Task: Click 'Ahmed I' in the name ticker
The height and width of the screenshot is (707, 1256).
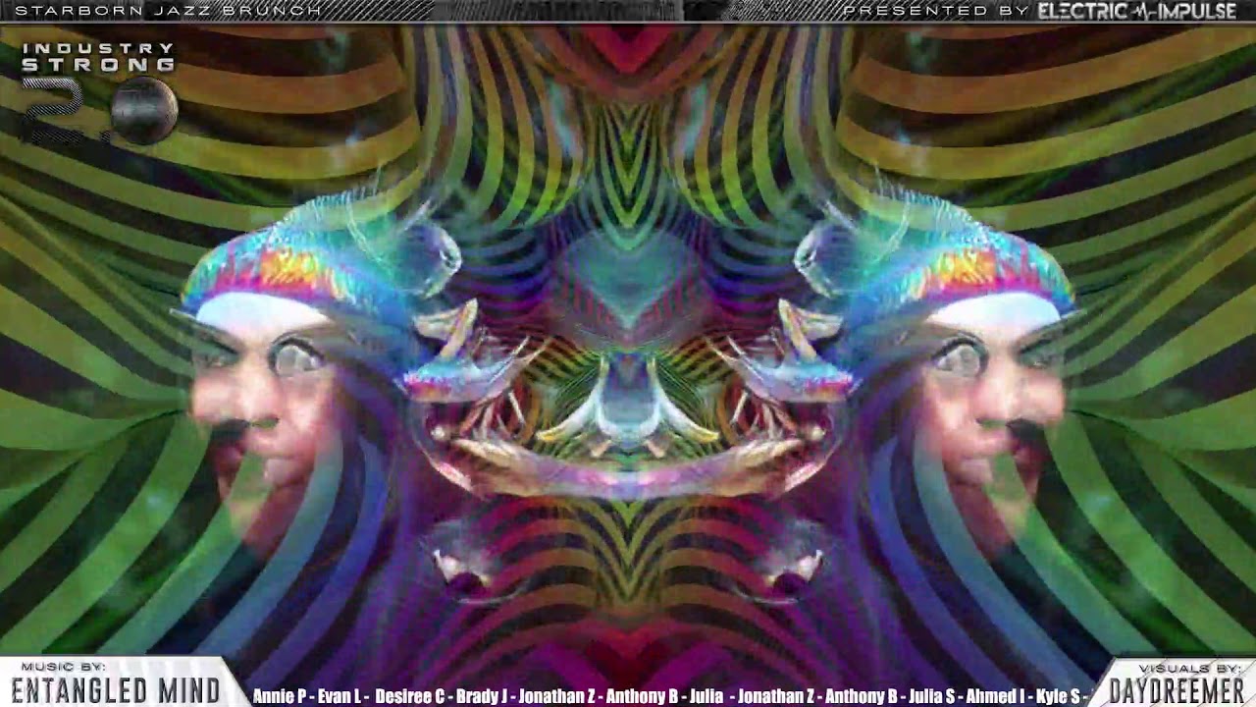Action: (x=995, y=696)
